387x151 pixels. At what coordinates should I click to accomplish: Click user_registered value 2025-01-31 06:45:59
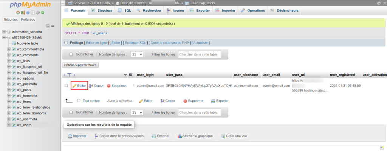[345, 86]
